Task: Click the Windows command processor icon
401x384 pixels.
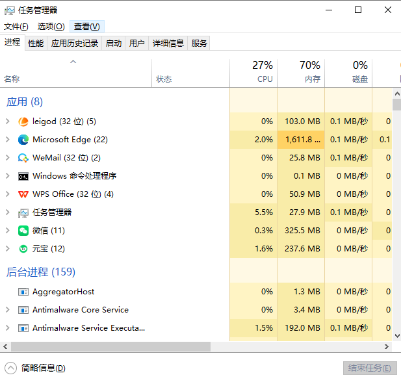Action: (x=23, y=176)
